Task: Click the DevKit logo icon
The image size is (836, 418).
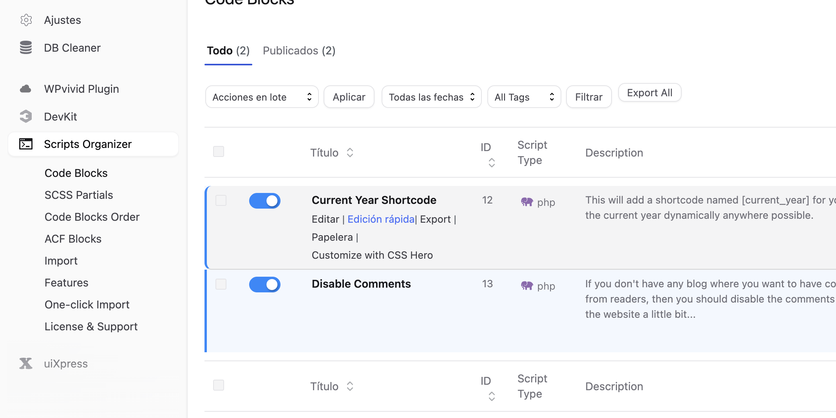Action: [26, 117]
